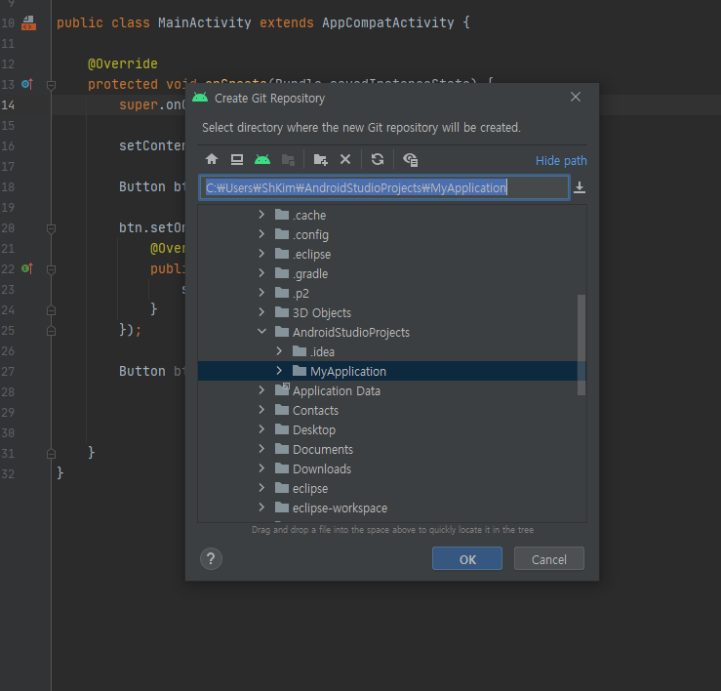
Task: Click the related XML file gutter icon on line 10
Action: [28, 22]
